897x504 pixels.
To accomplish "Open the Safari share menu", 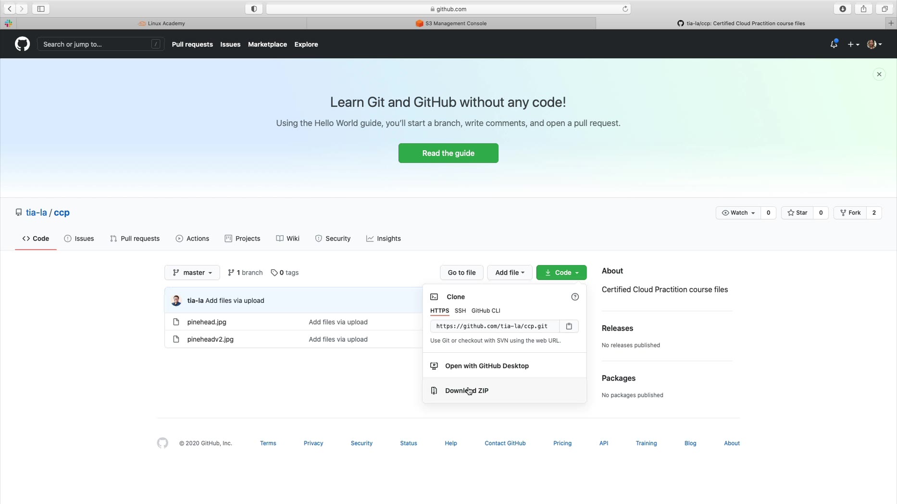I will pos(863,9).
